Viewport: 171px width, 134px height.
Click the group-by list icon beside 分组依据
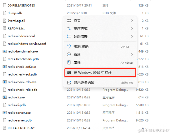pyautogui.click(x=69, y=36)
